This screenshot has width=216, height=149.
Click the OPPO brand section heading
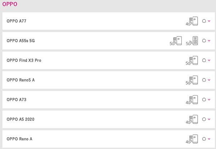(10, 4)
